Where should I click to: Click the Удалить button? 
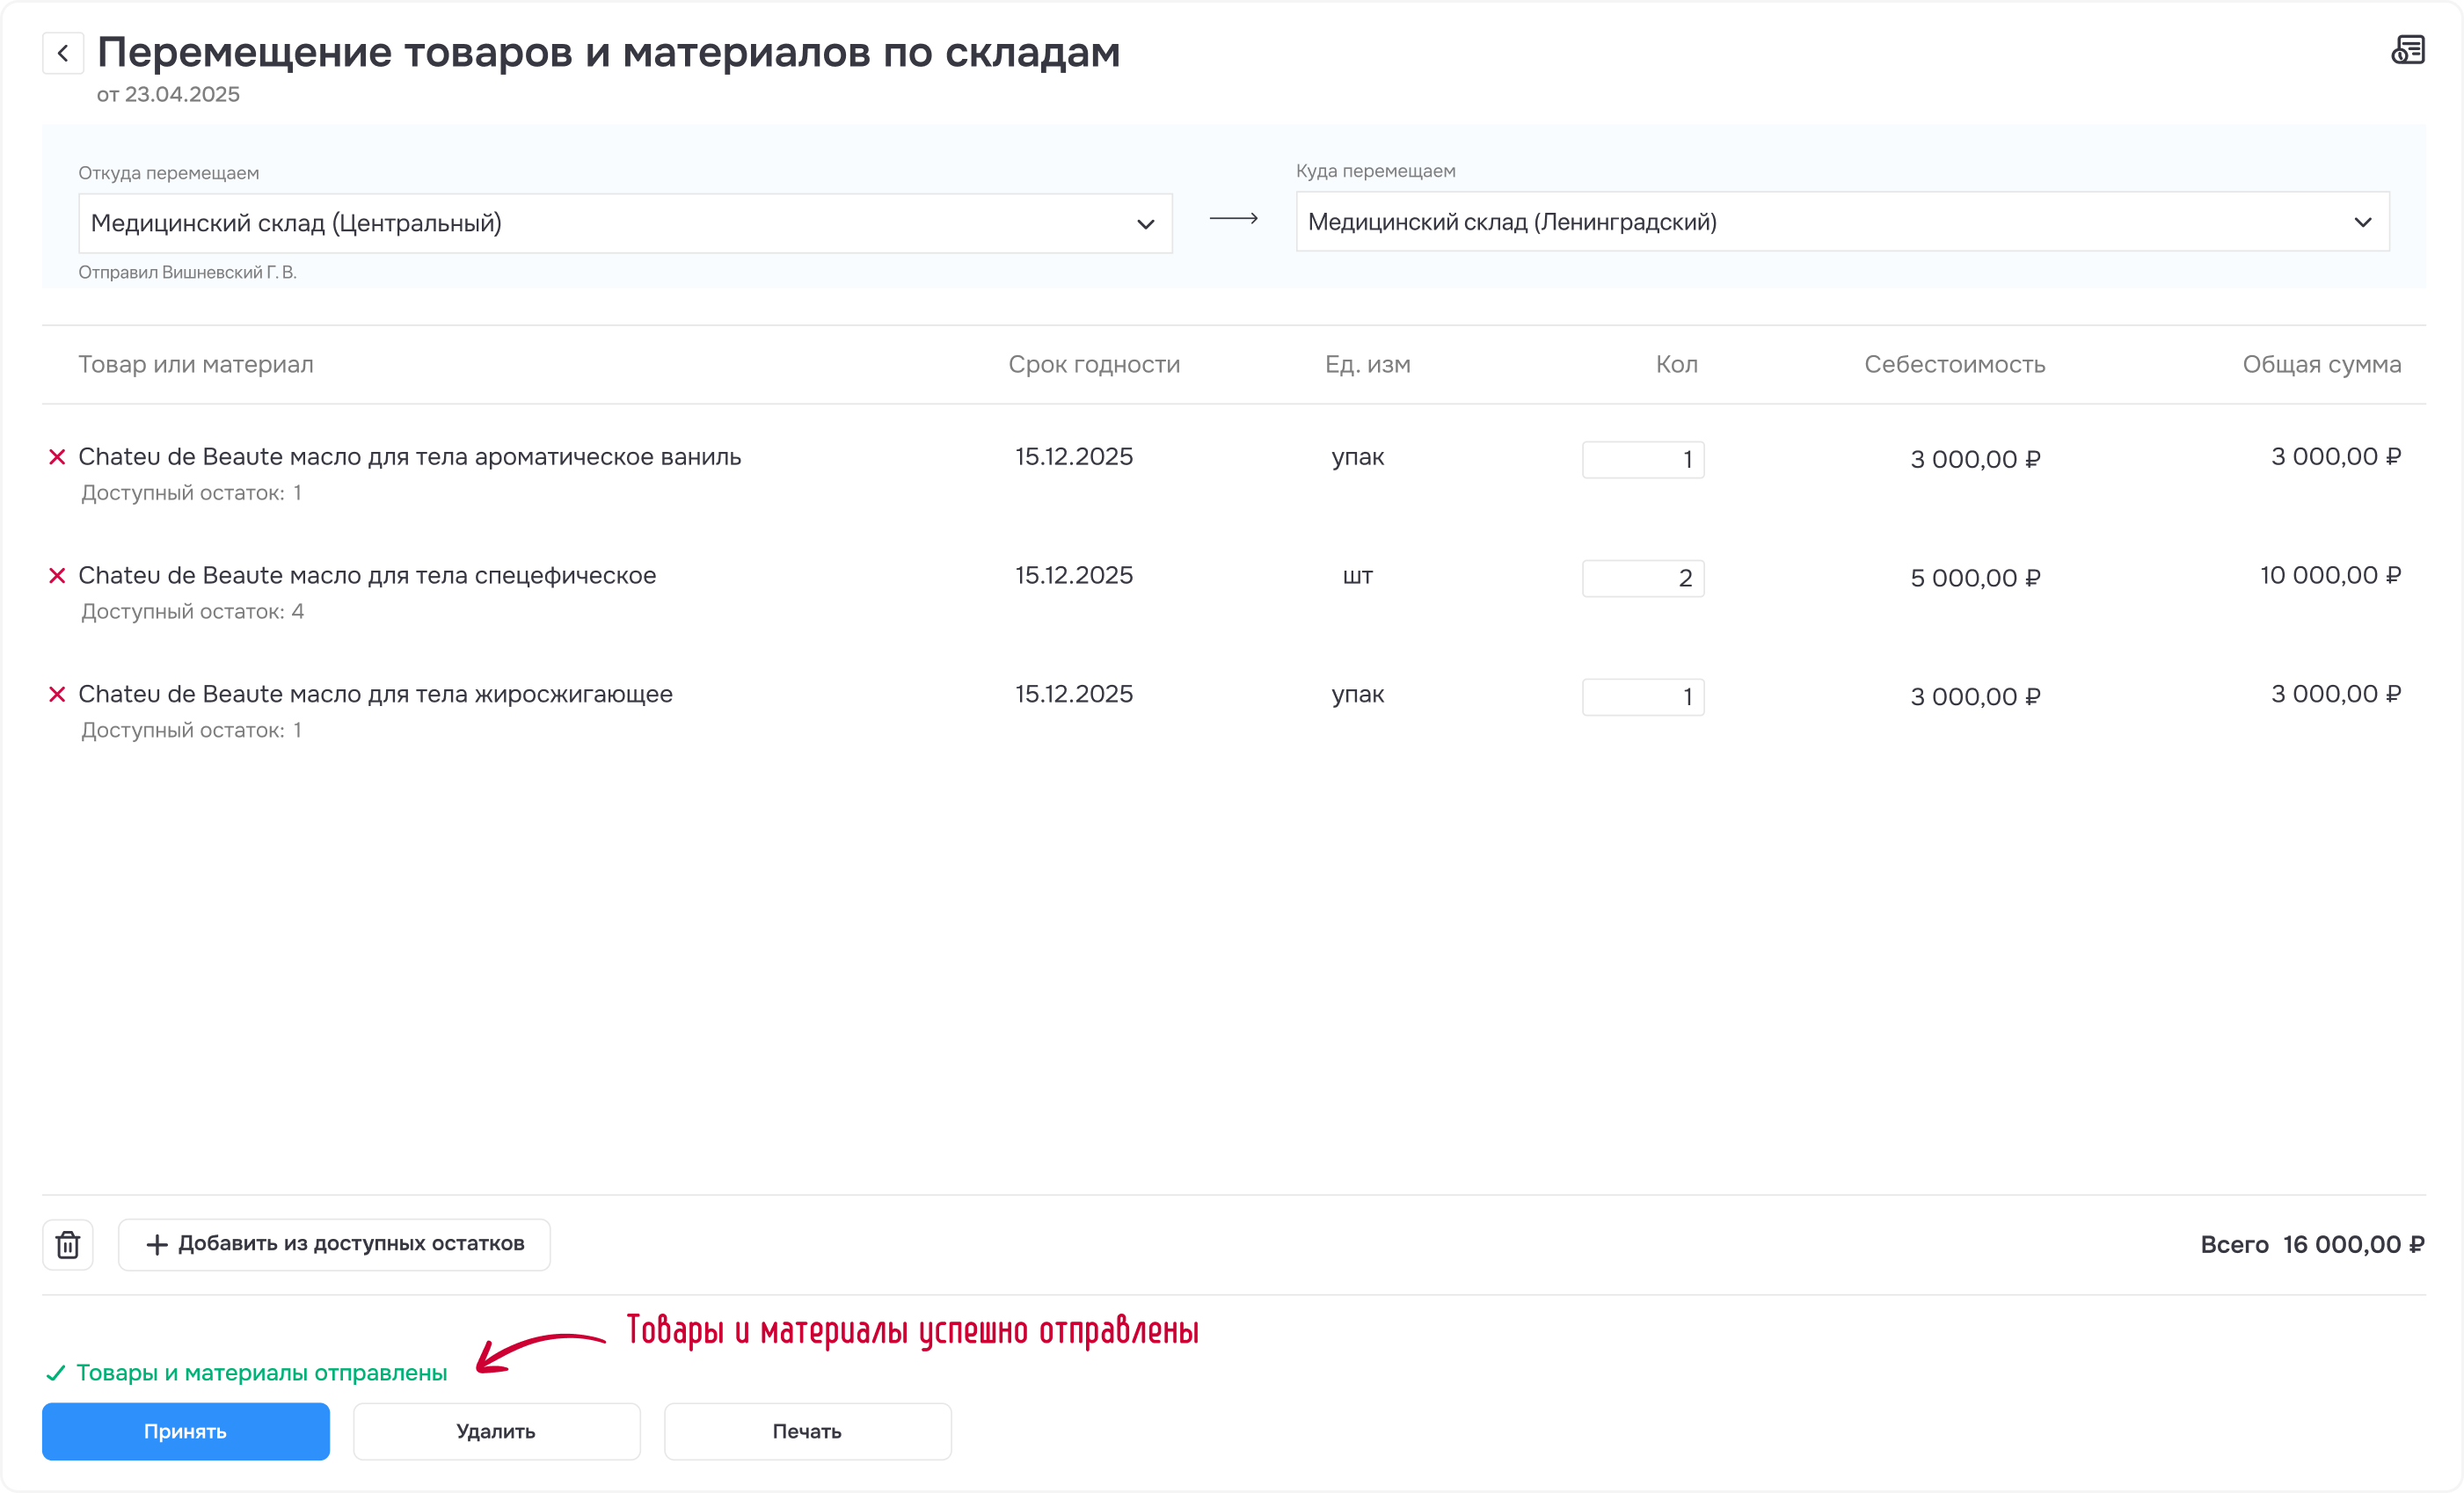point(497,1432)
